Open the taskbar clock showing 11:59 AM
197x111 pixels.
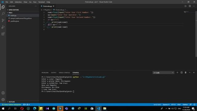(186, 109)
